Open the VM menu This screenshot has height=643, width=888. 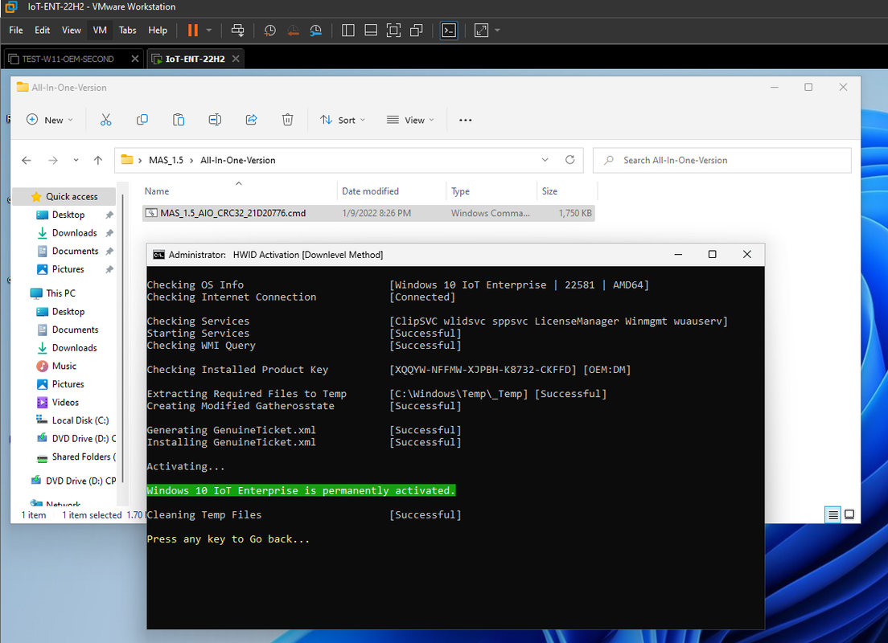(100, 31)
